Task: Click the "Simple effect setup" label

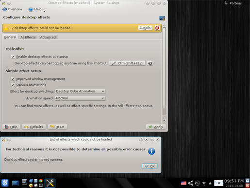Action: click(23, 71)
